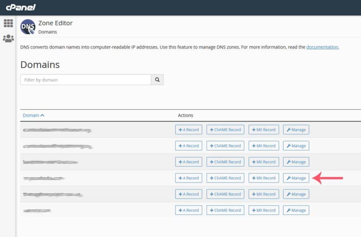
Task: Click the cPanel logo
Action: point(20,7)
